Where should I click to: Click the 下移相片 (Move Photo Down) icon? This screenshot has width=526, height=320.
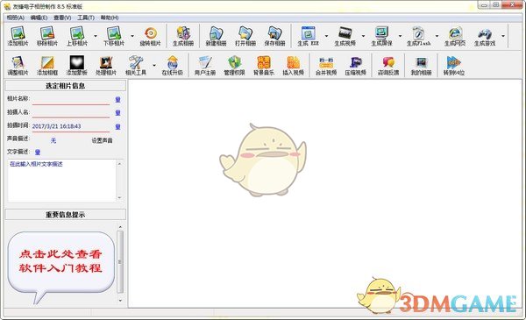(114, 36)
